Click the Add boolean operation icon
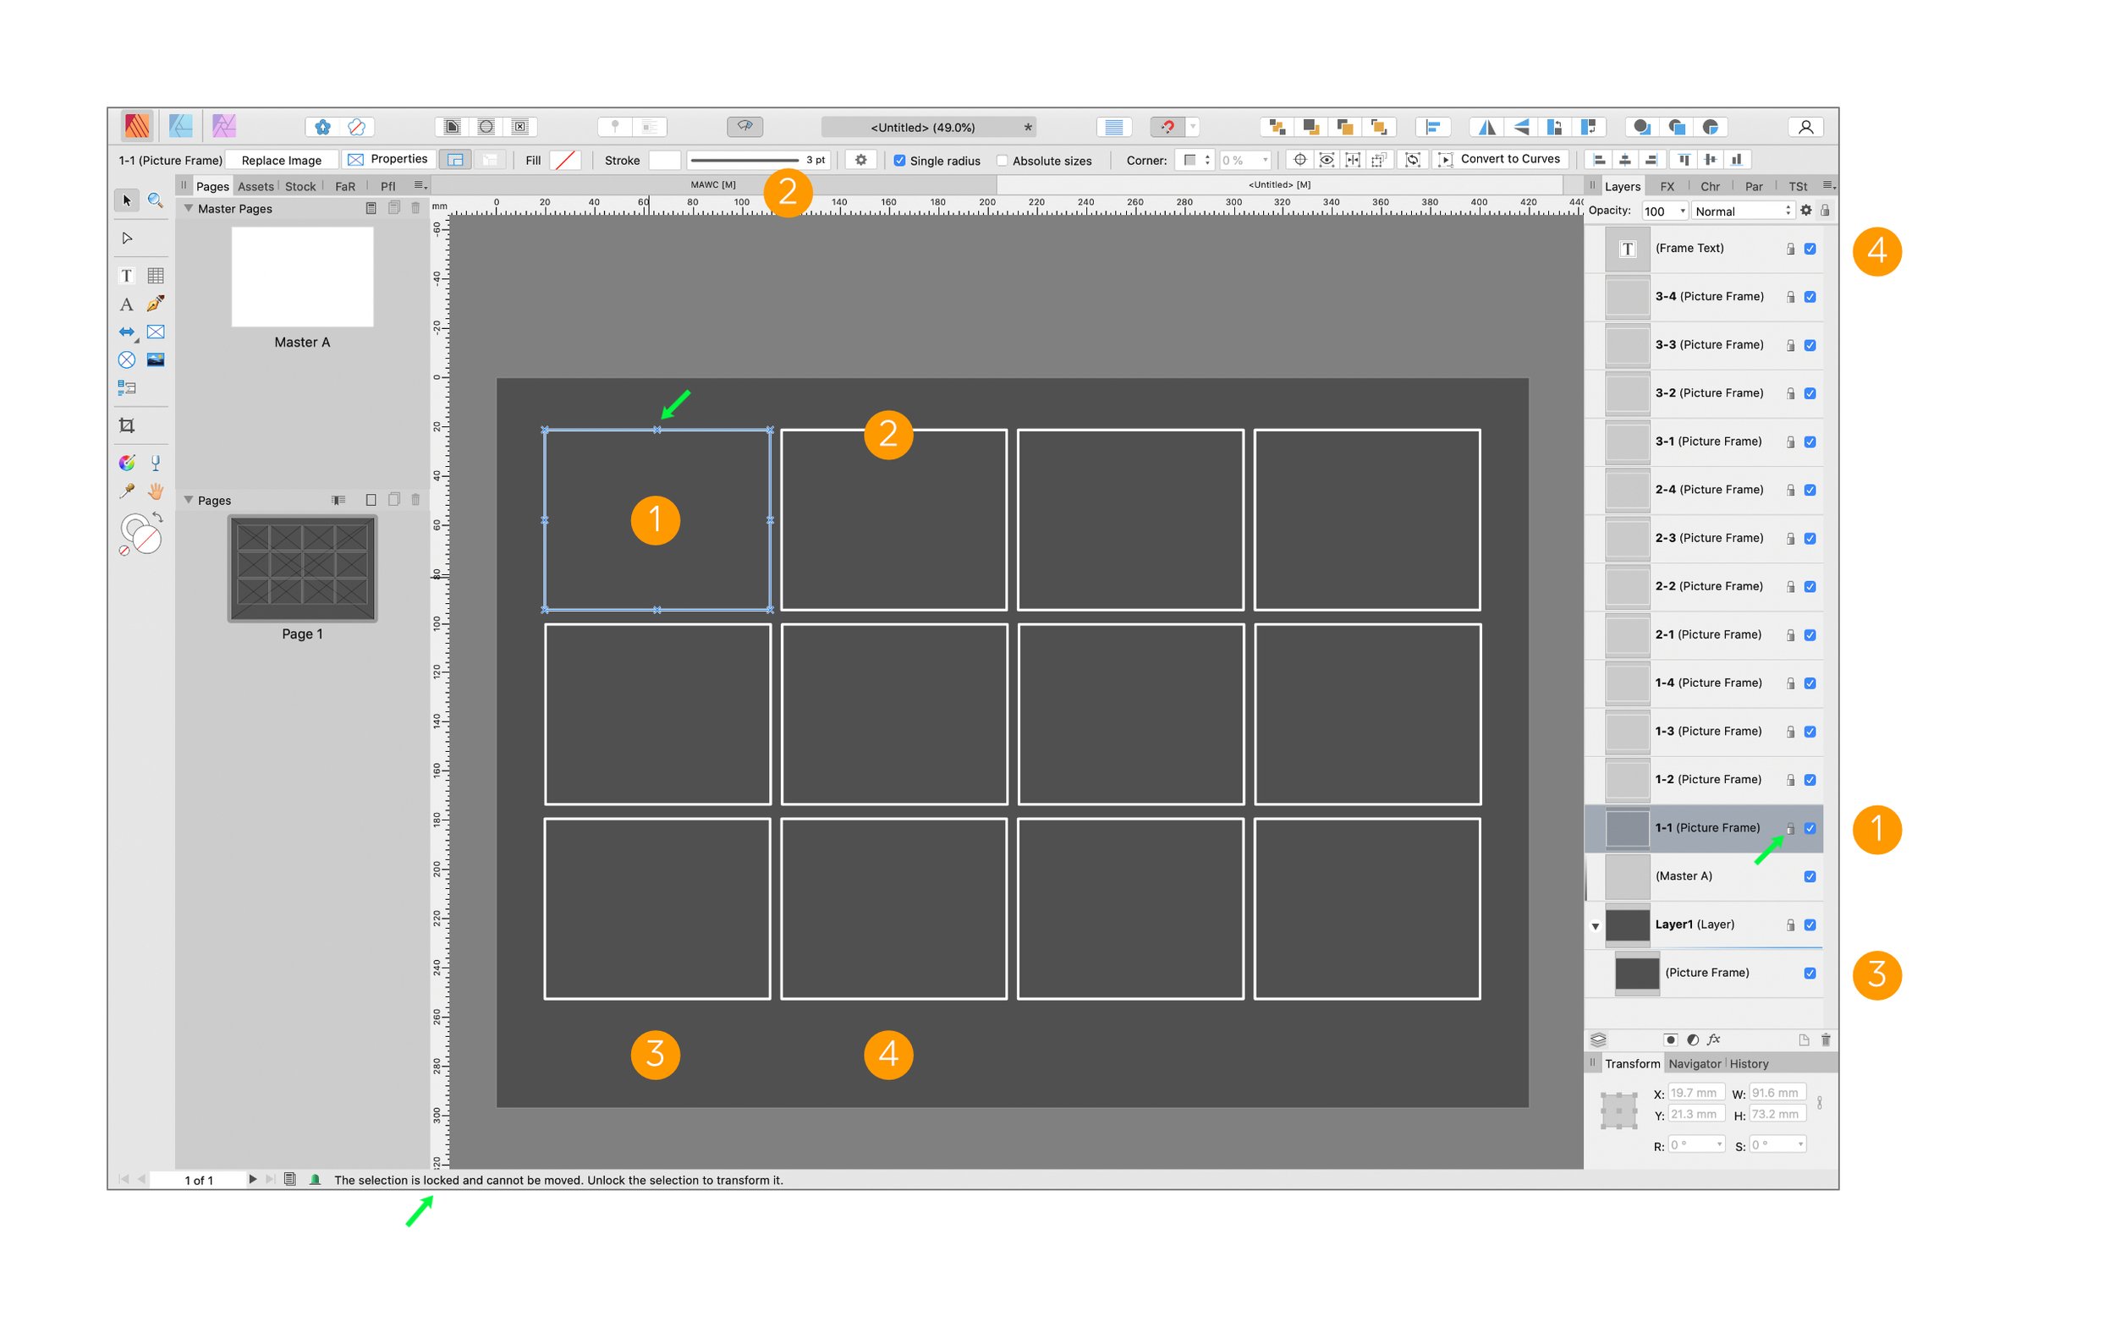This screenshot has width=2115, height=1322. (1641, 127)
